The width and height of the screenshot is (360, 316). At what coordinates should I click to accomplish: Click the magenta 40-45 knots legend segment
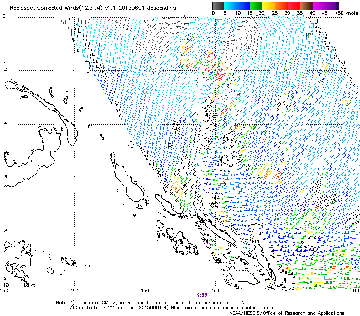(319, 6)
